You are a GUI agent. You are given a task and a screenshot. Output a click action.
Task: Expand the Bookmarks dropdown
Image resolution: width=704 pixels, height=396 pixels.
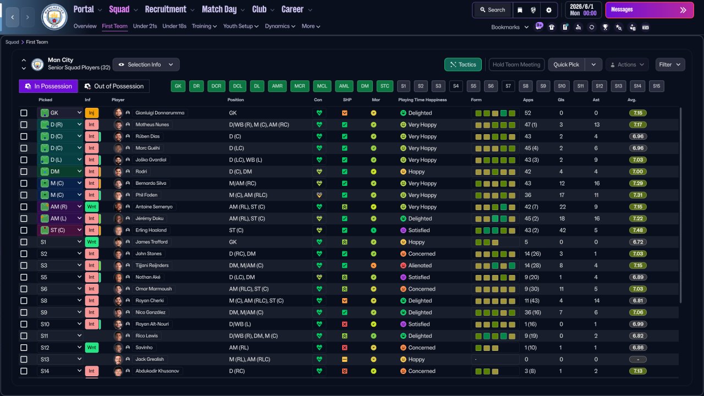pos(510,27)
